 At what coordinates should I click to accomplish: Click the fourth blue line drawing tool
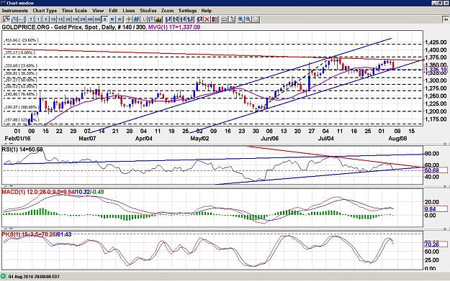point(190,19)
